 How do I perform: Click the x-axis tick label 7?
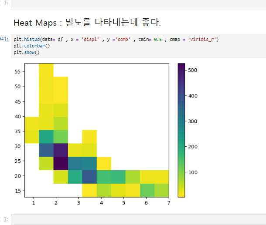168,203
